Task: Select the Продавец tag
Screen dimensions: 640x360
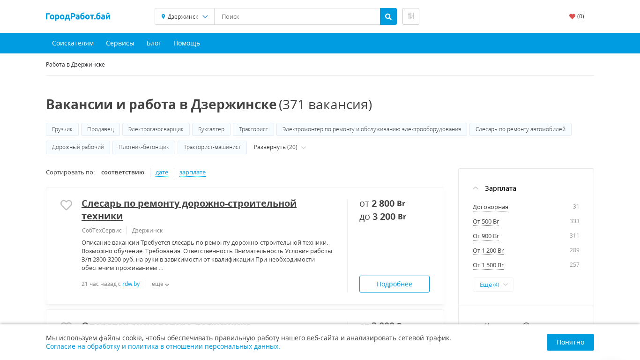Action: [100, 129]
